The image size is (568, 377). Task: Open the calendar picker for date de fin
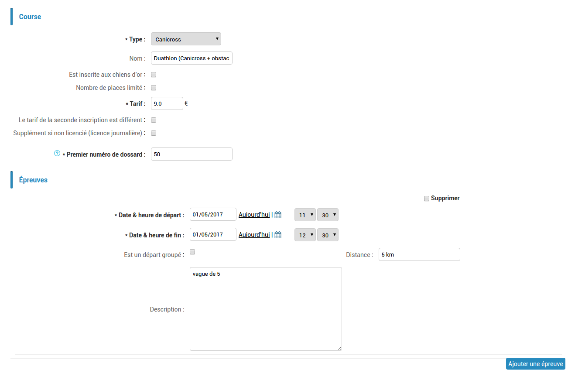[x=278, y=235]
